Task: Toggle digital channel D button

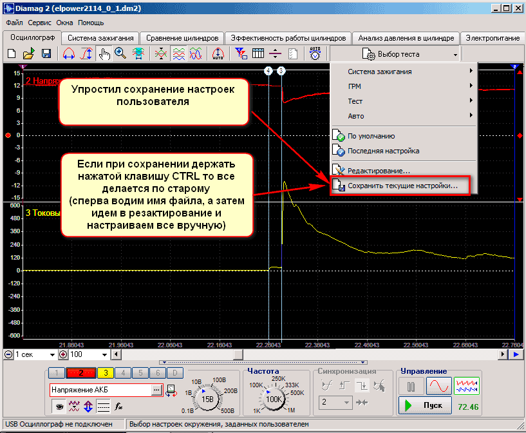Action: click(174, 372)
